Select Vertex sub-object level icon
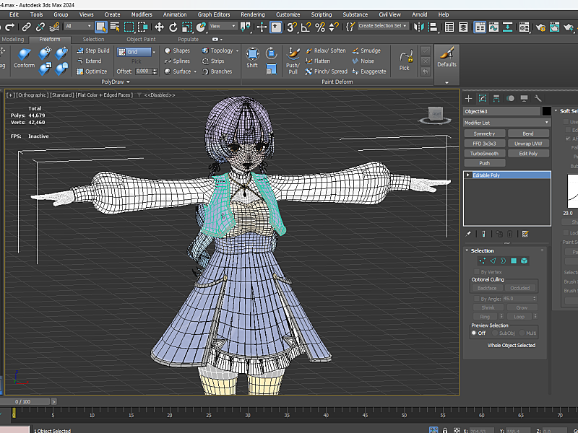This screenshot has height=433, width=578. pos(483,261)
